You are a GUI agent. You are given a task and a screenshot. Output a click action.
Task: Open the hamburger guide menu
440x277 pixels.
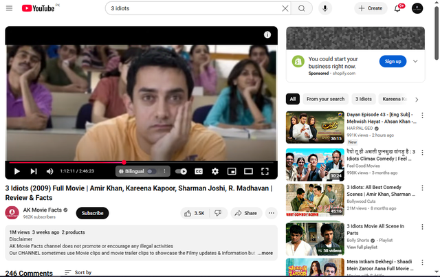9,8
